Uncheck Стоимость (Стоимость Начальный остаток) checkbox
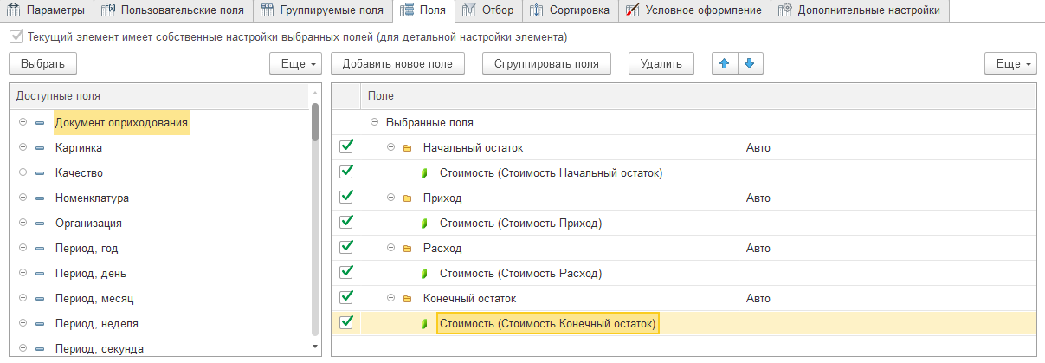Image resolution: width=1045 pixels, height=363 pixels. 346,172
